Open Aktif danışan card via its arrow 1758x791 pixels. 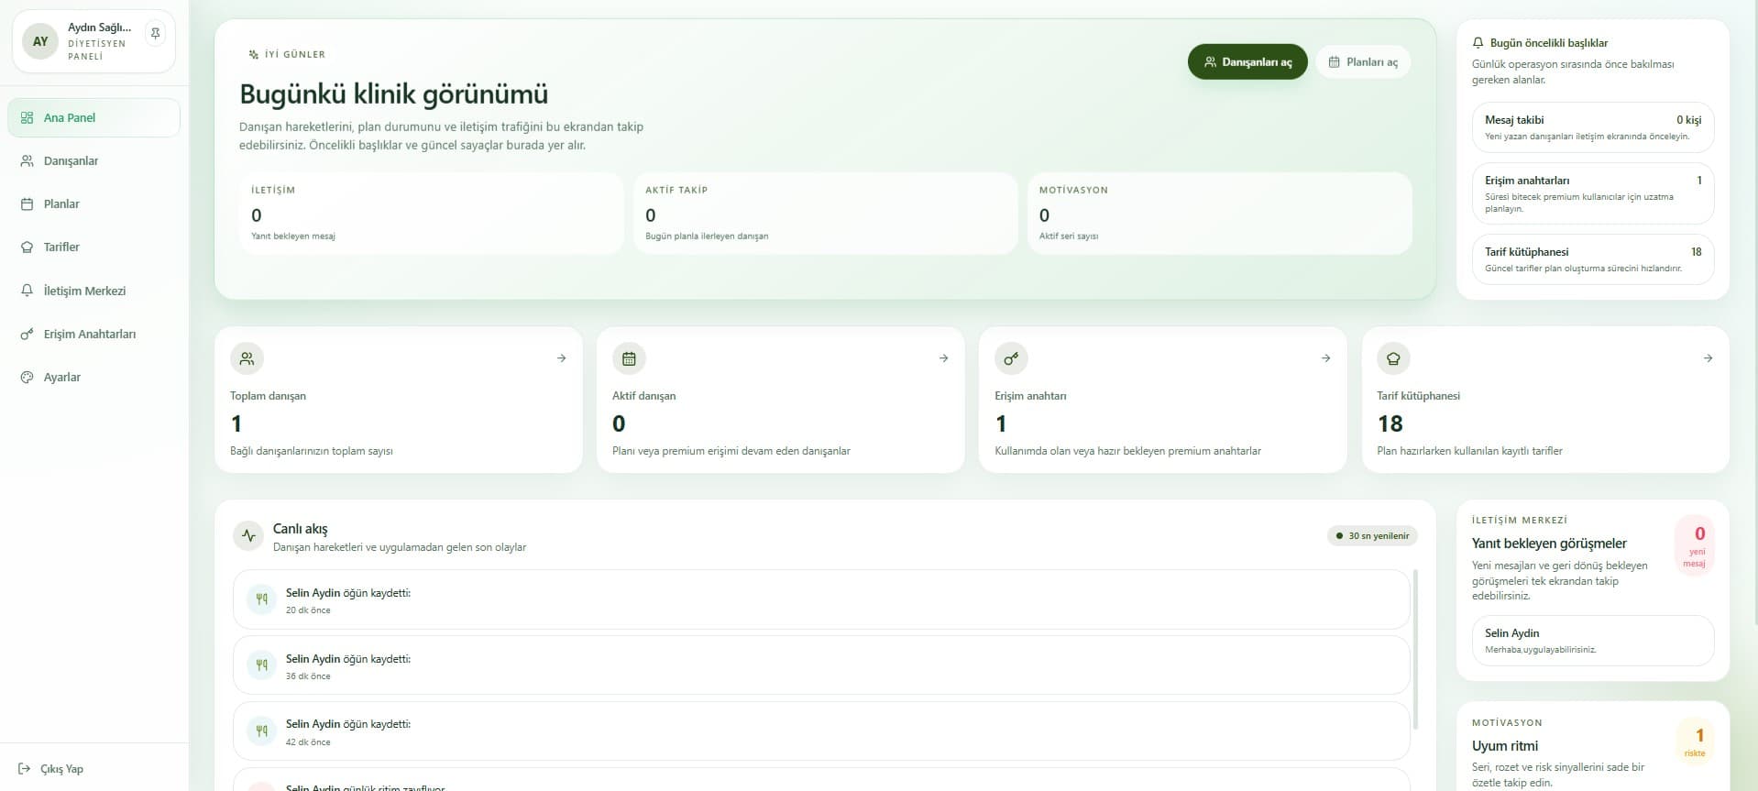coord(943,358)
